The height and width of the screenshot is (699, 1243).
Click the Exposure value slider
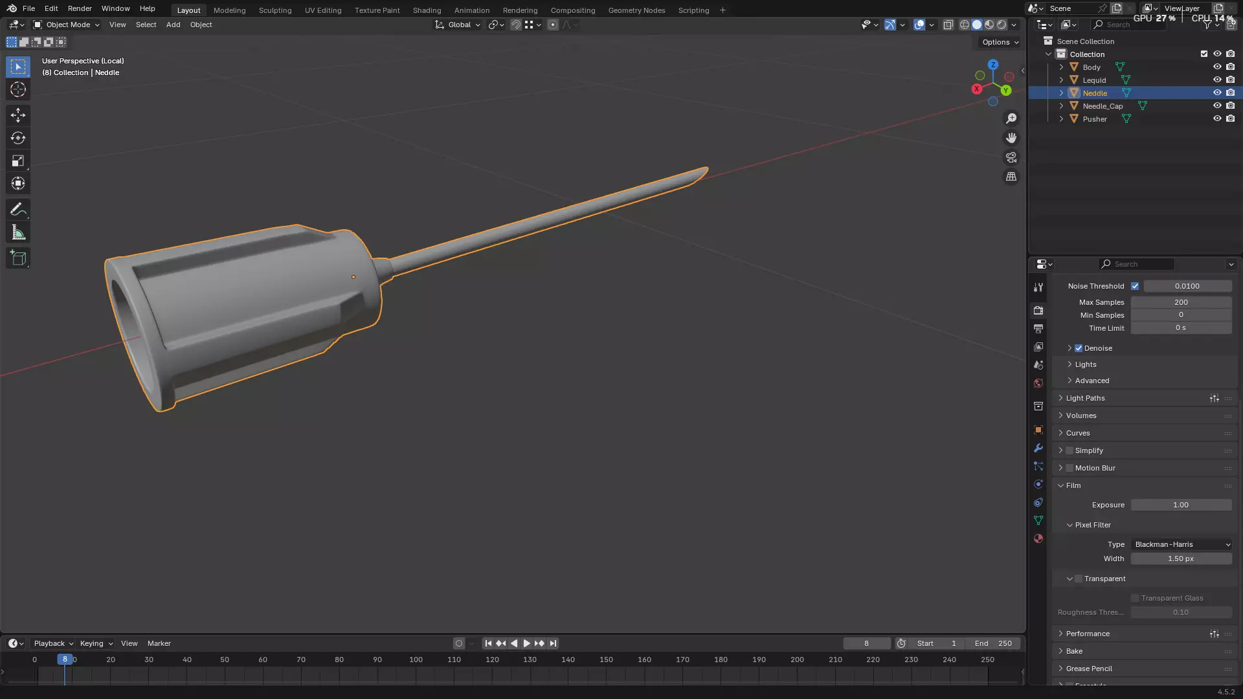(x=1181, y=505)
